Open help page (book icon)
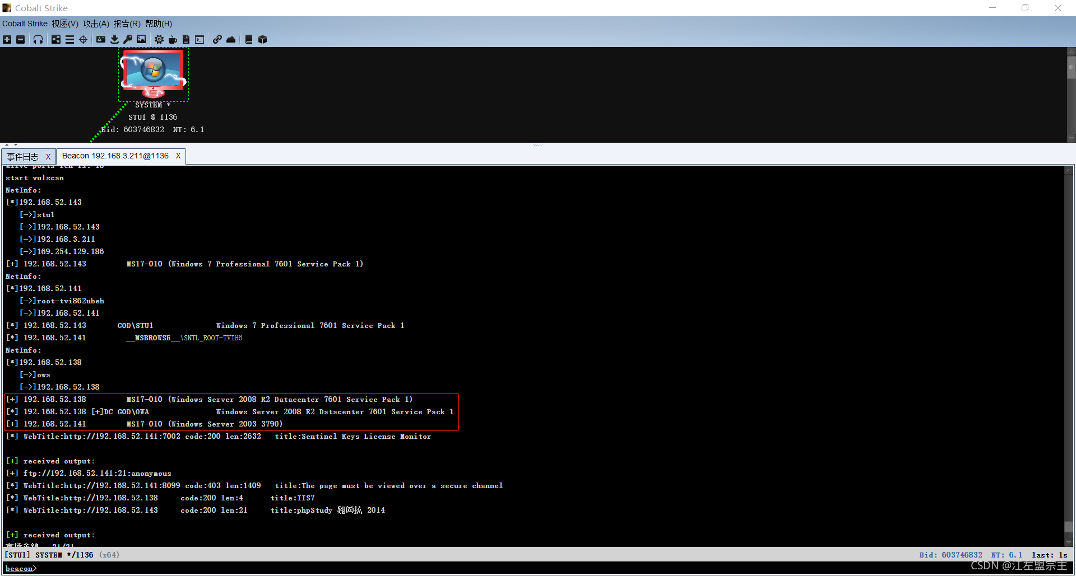 tap(249, 39)
